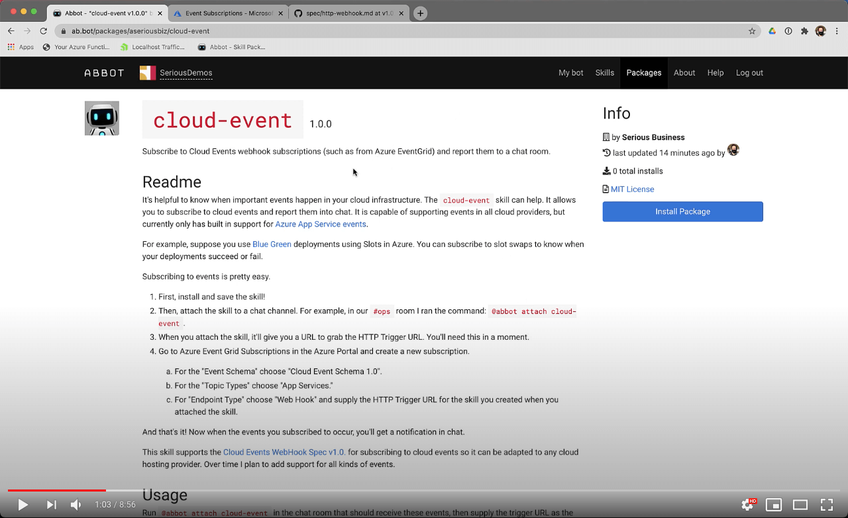Image resolution: width=848 pixels, height=518 pixels.
Task: Mute the video volume speaker icon
Action: pyautogui.click(x=76, y=505)
